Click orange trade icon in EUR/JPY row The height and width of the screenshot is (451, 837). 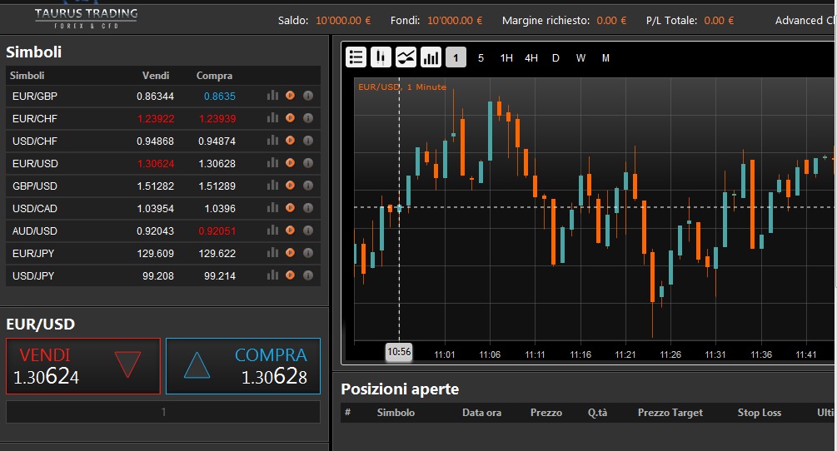290,252
